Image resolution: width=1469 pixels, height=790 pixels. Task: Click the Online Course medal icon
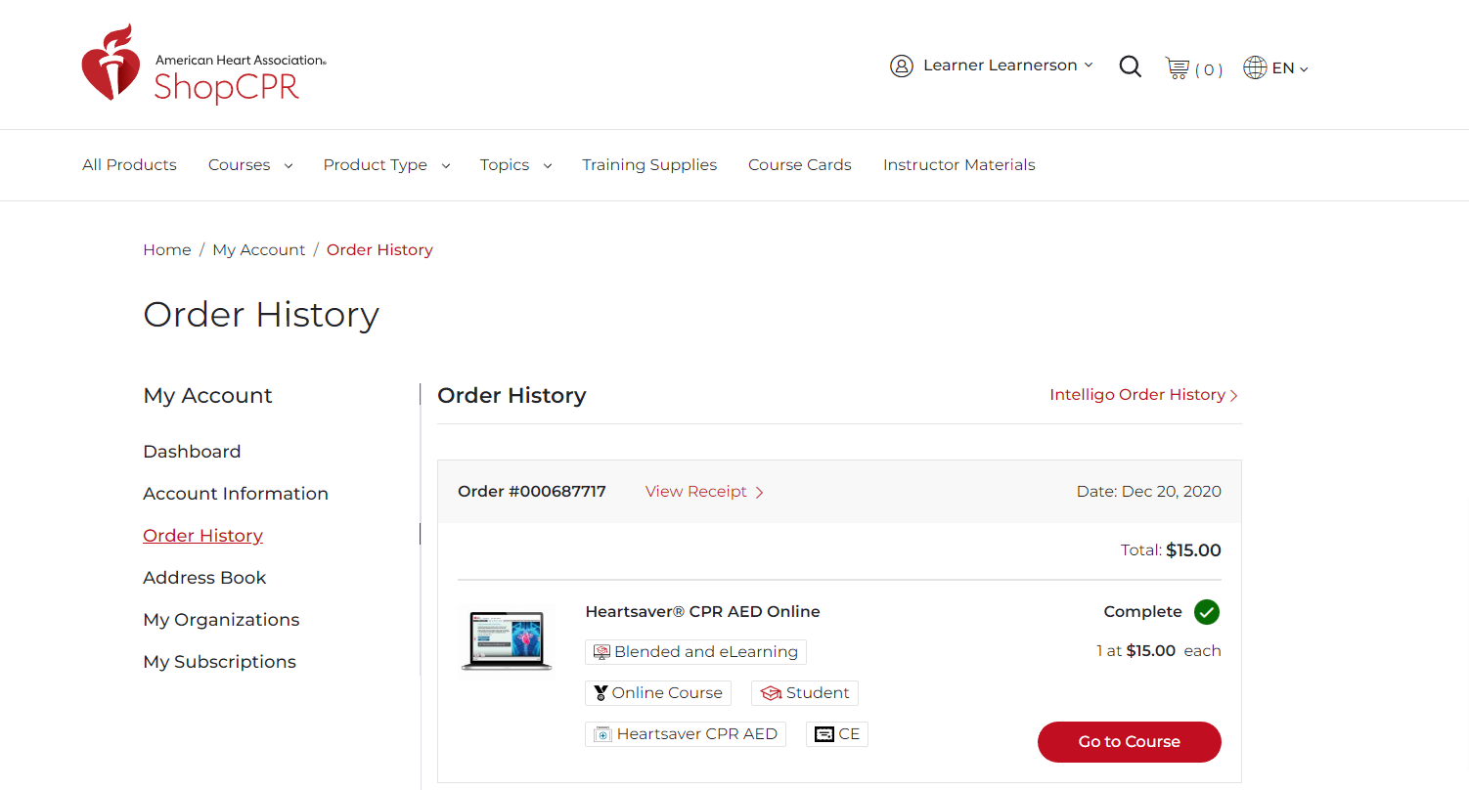pyautogui.click(x=601, y=693)
